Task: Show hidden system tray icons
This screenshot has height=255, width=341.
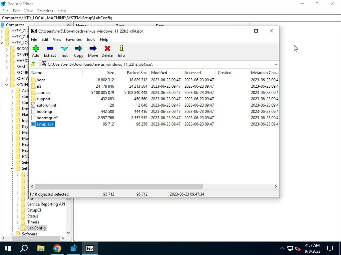Action: click(x=282, y=248)
